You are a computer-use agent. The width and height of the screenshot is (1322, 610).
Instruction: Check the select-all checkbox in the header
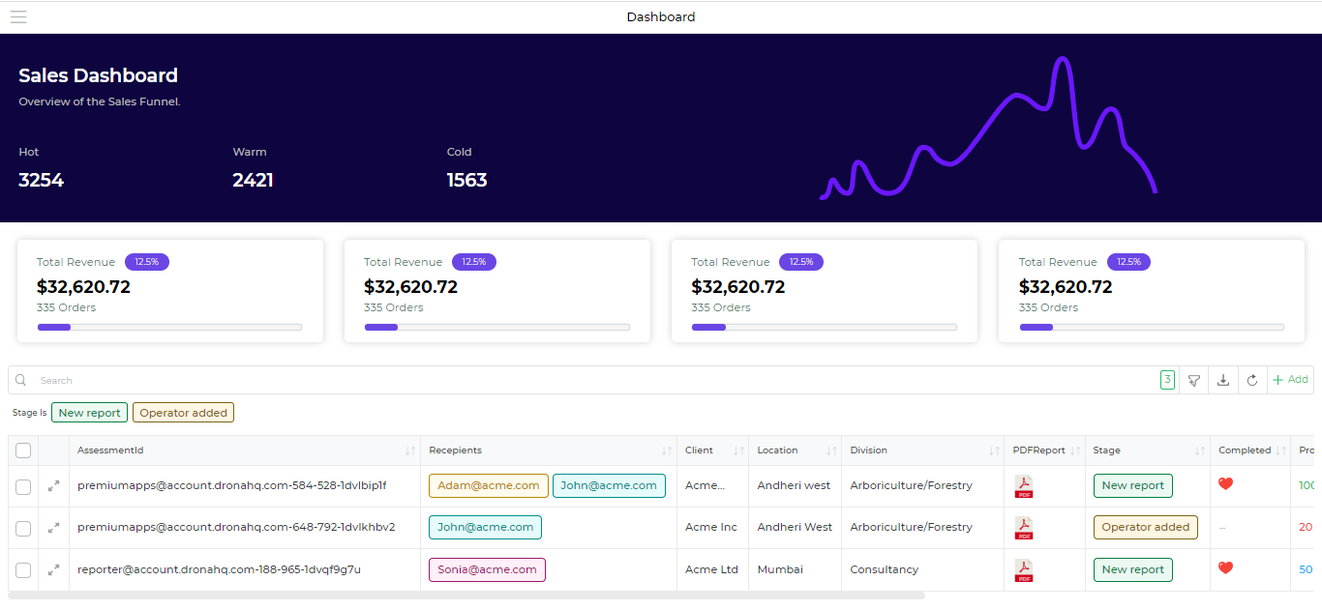[x=22, y=450]
